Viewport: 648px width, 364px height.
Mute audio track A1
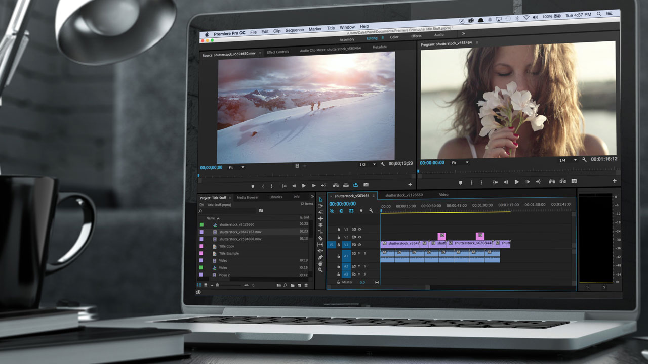click(359, 253)
